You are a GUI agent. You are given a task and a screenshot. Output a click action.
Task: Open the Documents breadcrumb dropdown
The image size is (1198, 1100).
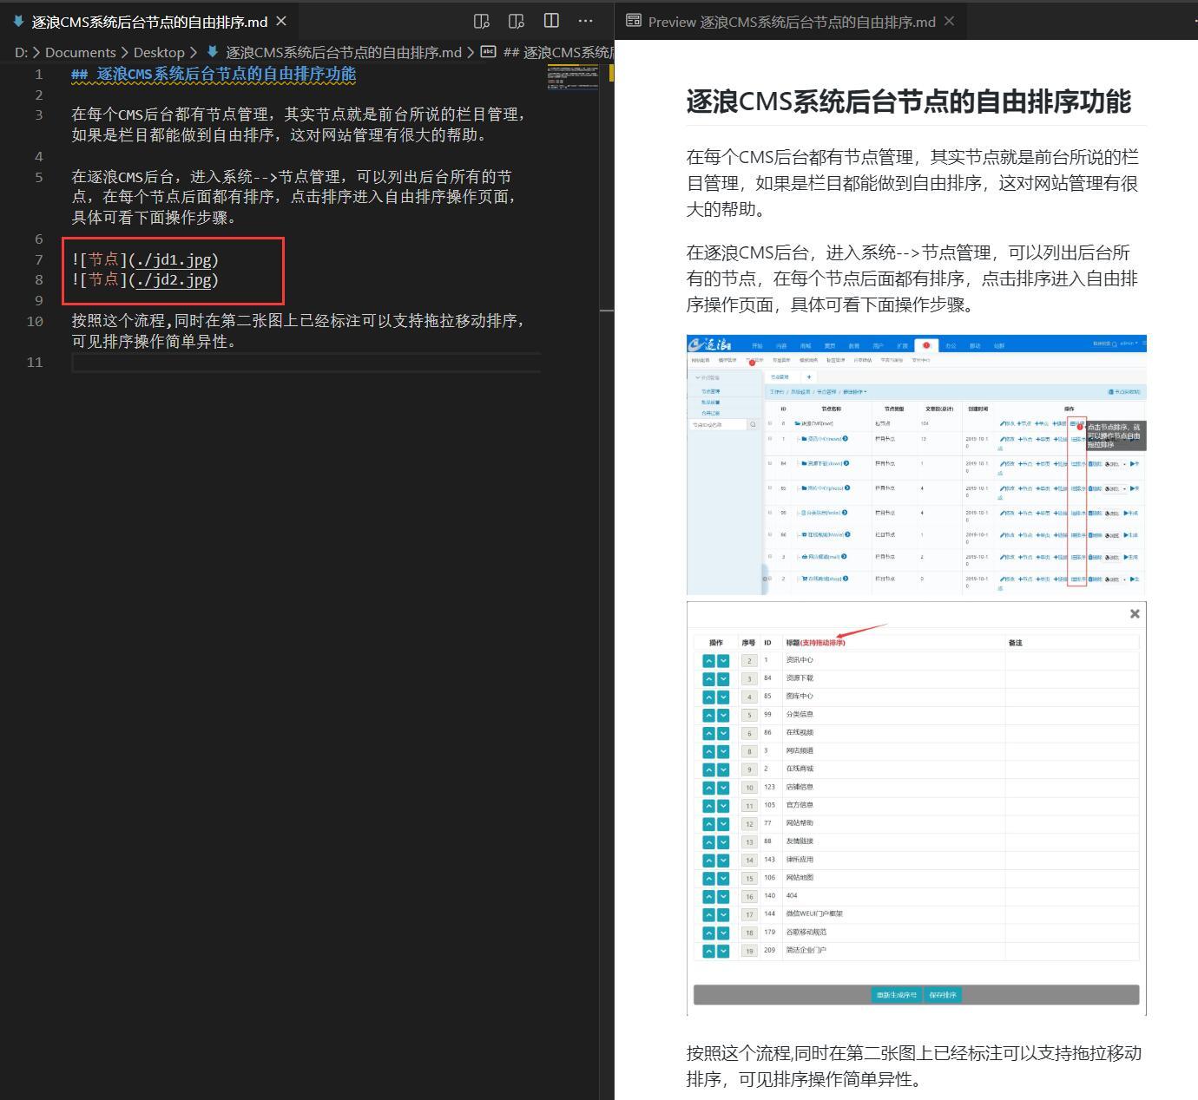click(80, 52)
